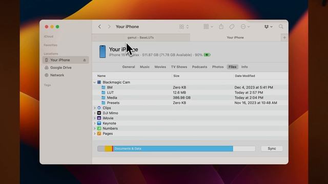Screen dimensions: 328x184
Task: Click the Network globe icon
Action: [47, 75]
